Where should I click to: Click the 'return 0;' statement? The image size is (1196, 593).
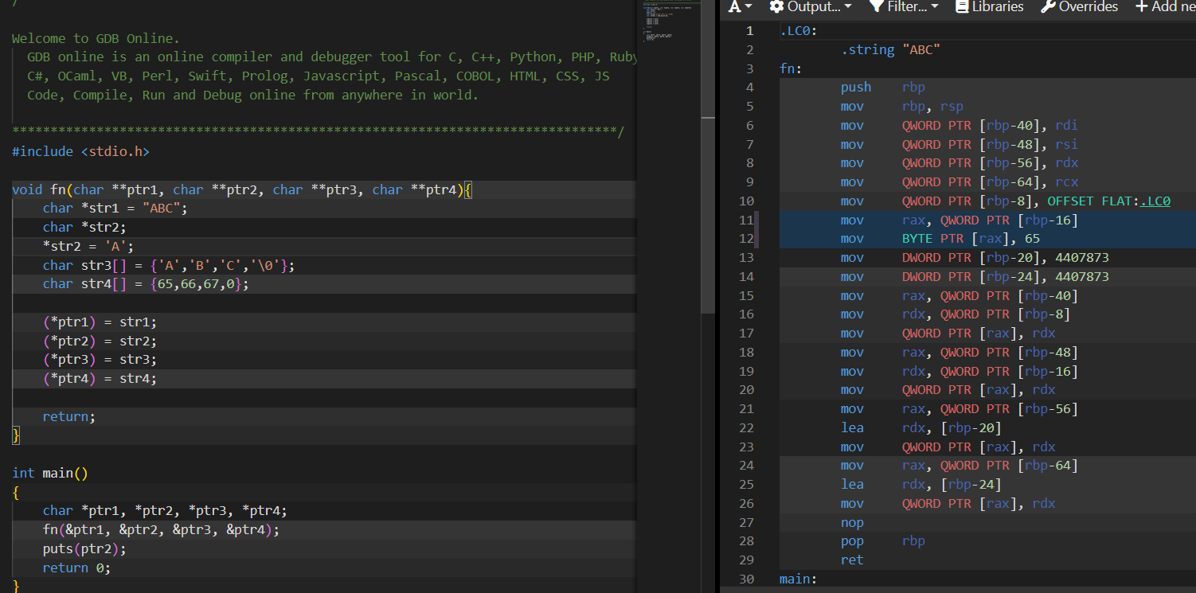(x=77, y=568)
